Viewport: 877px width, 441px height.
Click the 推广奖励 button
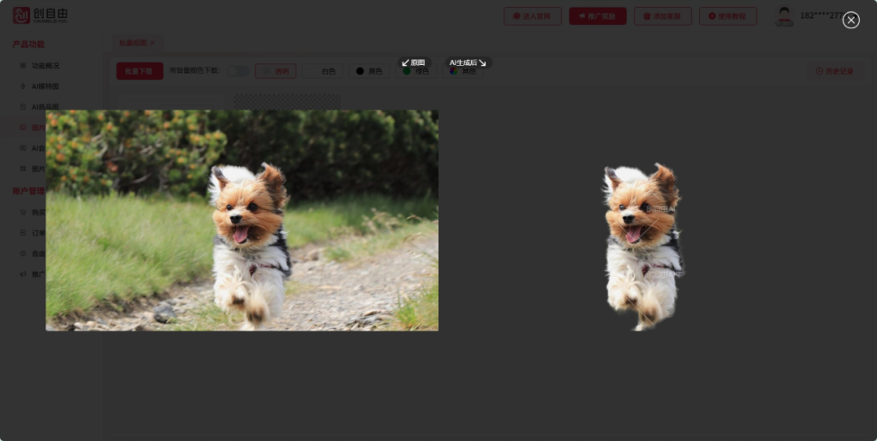(x=597, y=16)
